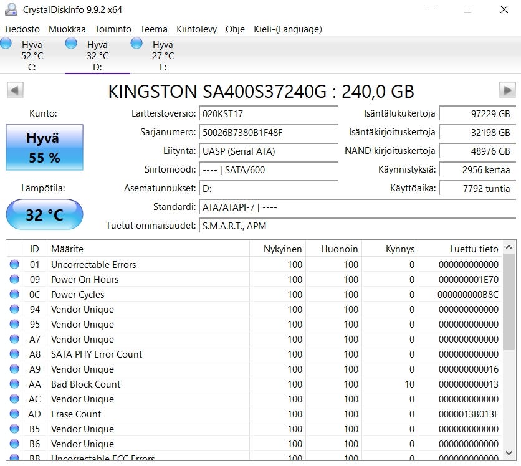Select drive D: tab at 32 °C

point(97,55)
